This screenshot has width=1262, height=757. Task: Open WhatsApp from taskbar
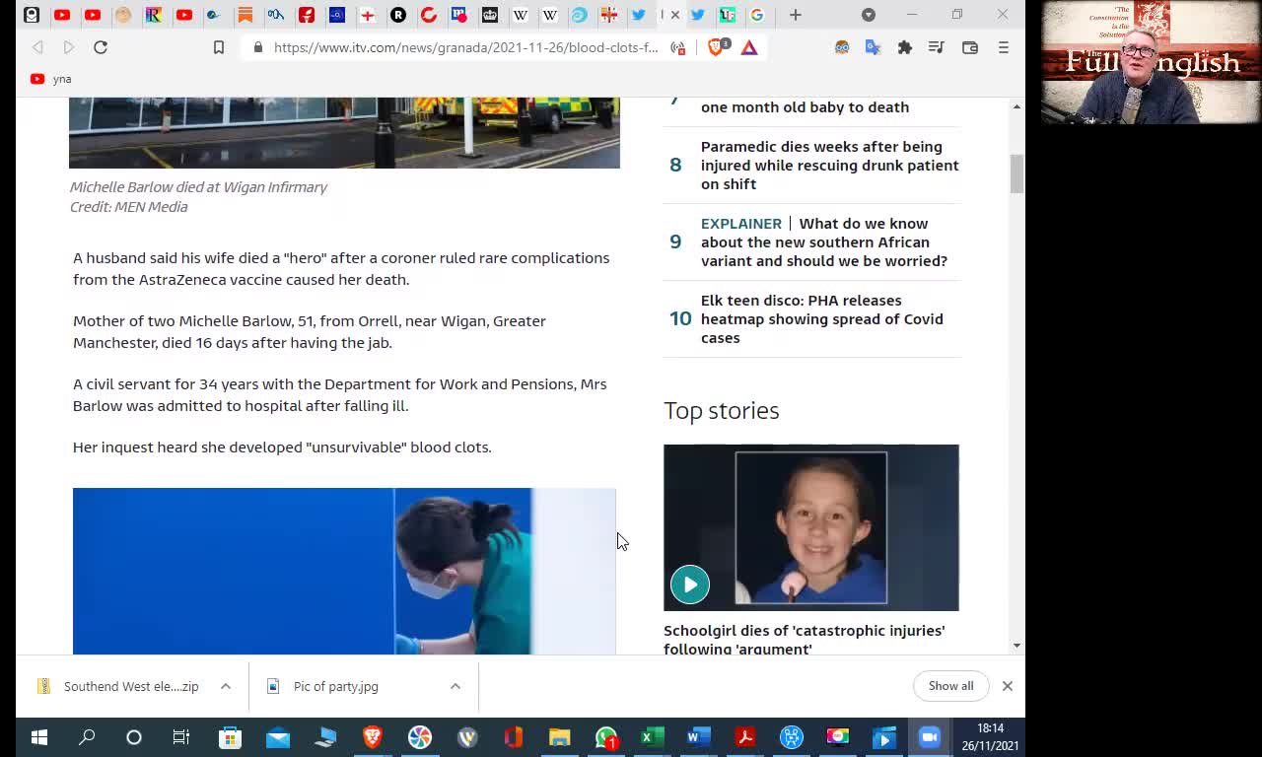point(606,737)
